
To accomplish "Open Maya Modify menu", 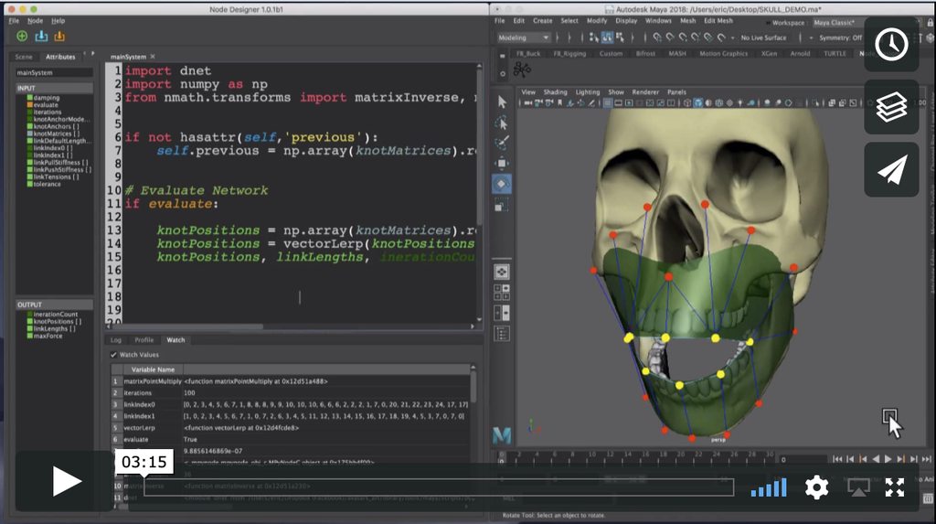I will [x=596, y=21].
